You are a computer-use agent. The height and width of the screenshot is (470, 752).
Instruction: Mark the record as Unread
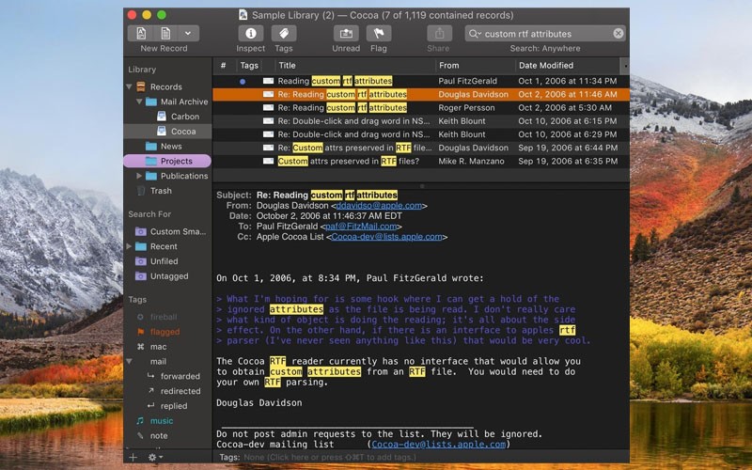point(346,34)
